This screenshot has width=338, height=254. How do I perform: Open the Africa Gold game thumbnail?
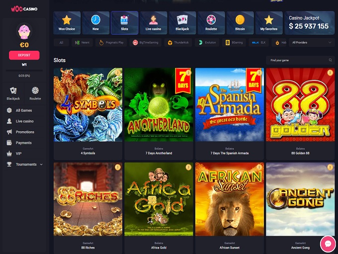159,199
